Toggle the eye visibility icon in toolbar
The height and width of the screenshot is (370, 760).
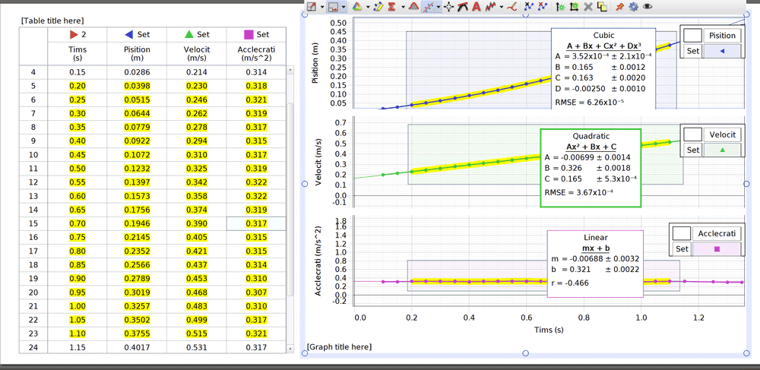[648, 7]
